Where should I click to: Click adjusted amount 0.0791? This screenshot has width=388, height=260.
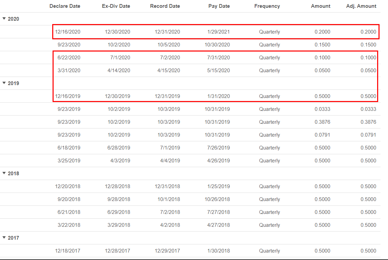click(x=368, y=135)
